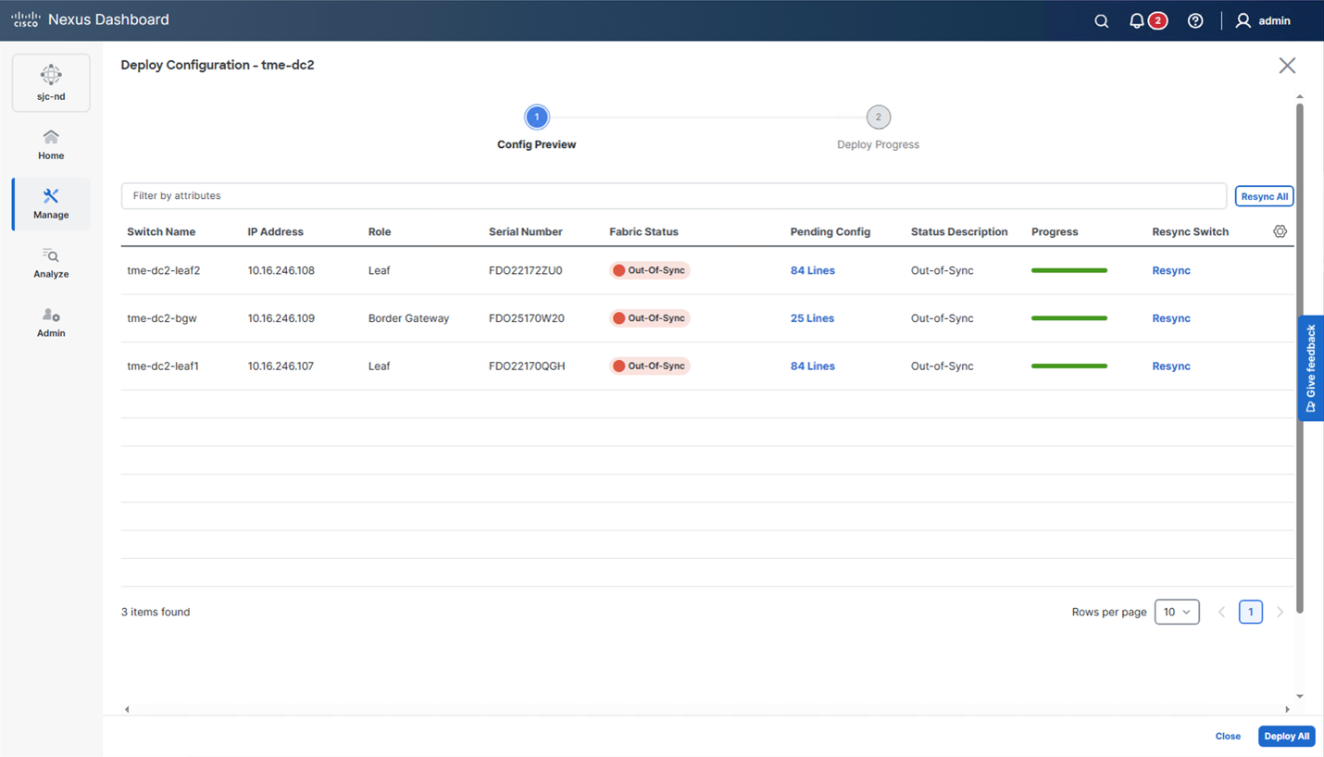The height and width of the screenshot is (757, 1324).
Task: Click IP address 10.16.246.107
Action: pos(281,366)
